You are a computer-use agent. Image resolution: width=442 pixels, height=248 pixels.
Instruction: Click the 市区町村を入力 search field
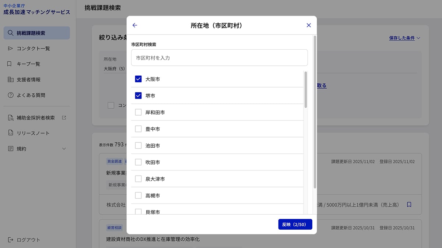[220, 57]
